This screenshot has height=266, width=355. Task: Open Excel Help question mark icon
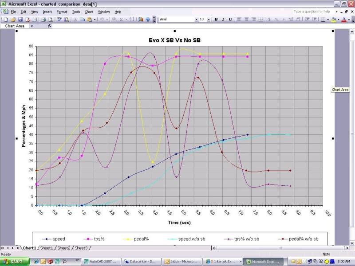148,20
